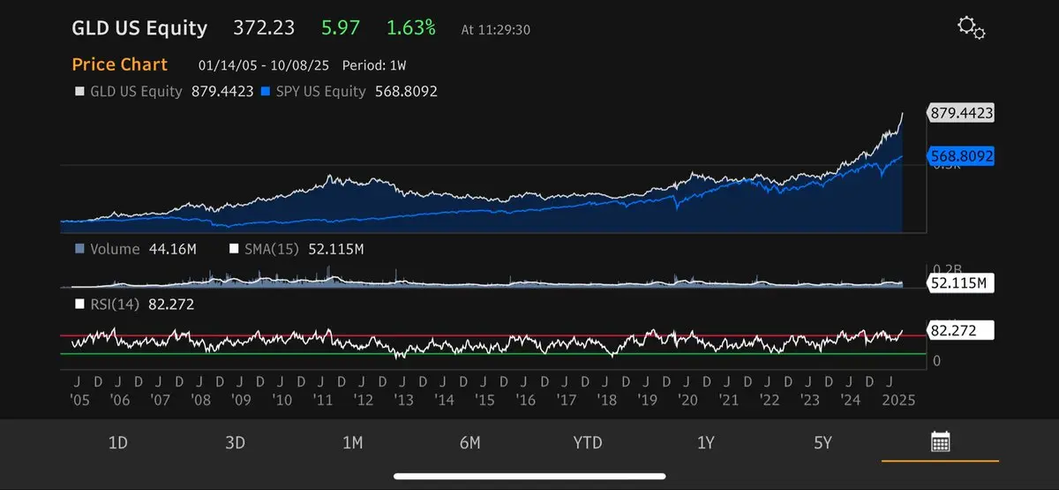The image size is (1059, 490).
Task: Select the 1D time range tab
Action: 117,443
